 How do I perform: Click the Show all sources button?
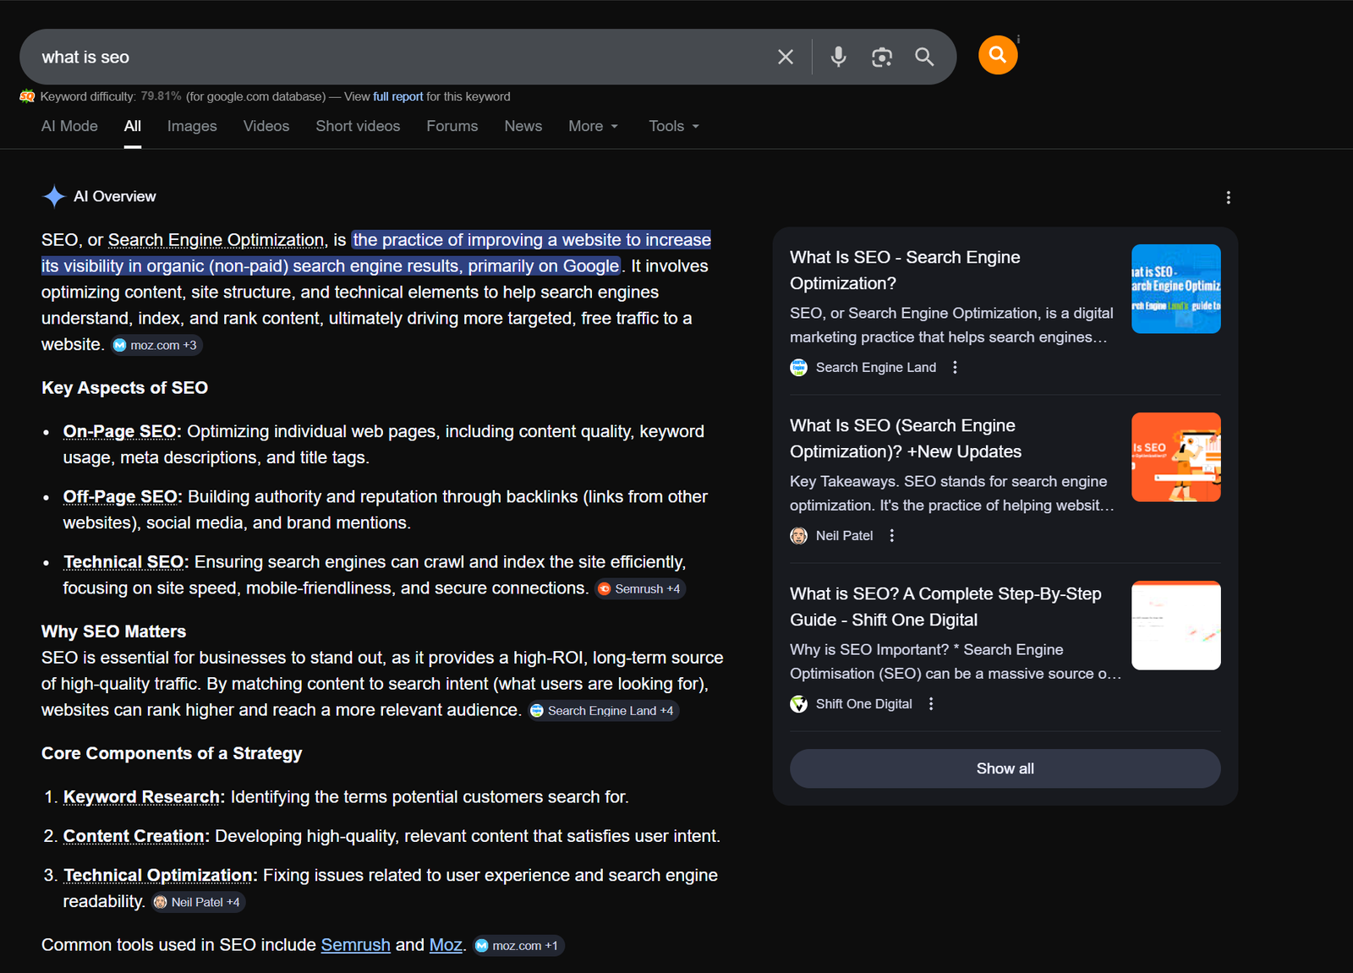[1005, 768]
